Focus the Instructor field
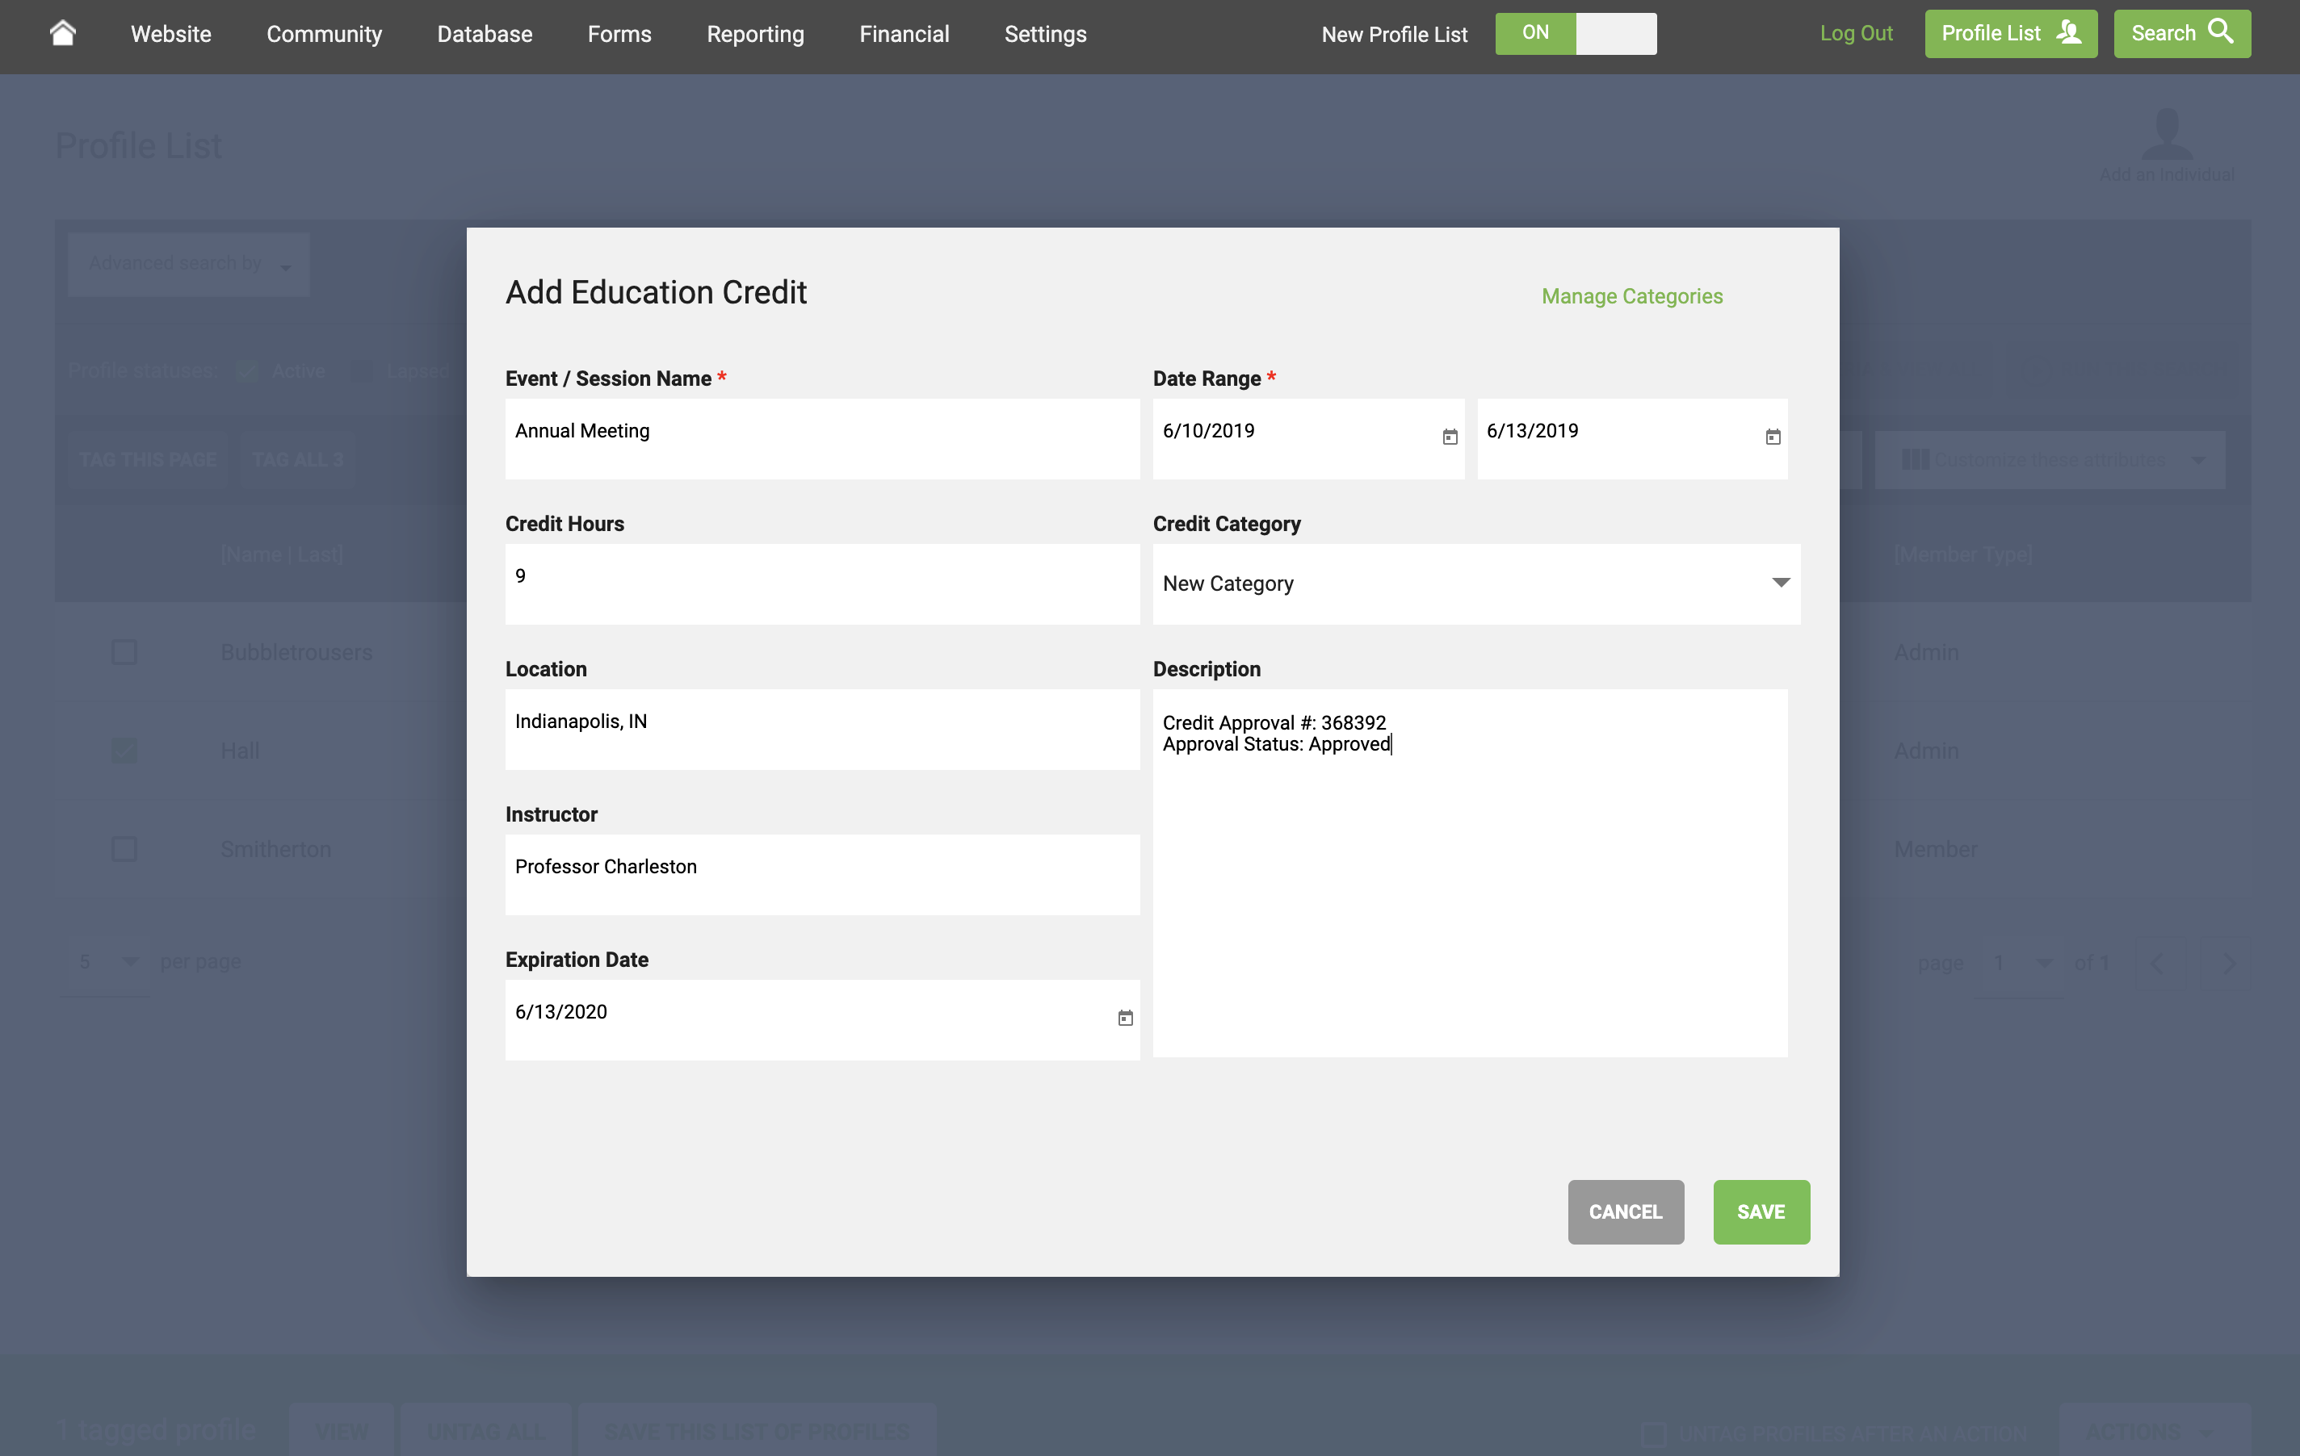Image resolution: width=2300 pixels, height=1456 pixels. click(822, 875)
